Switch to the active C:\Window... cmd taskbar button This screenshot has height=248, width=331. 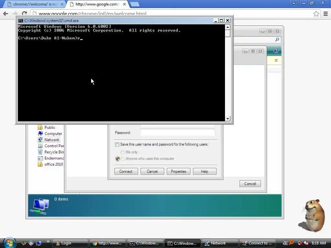click(183, 243)
